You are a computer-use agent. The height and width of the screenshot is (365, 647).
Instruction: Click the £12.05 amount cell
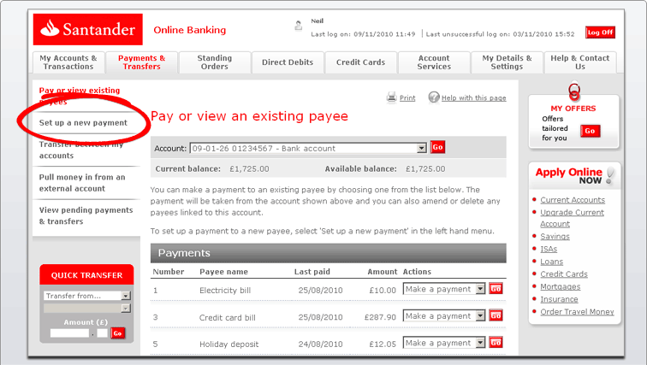point(383,344)
